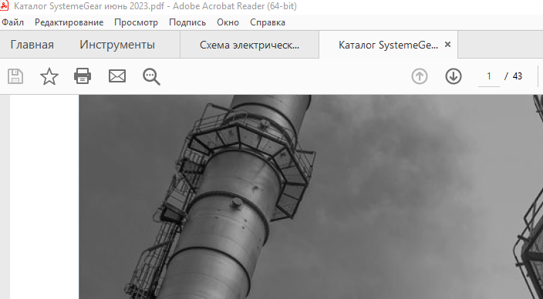Viewport: 543px width, 299px height.
Task: Select the Каталог SystemeGe... document tab
Action: click(x=388, y=45)
